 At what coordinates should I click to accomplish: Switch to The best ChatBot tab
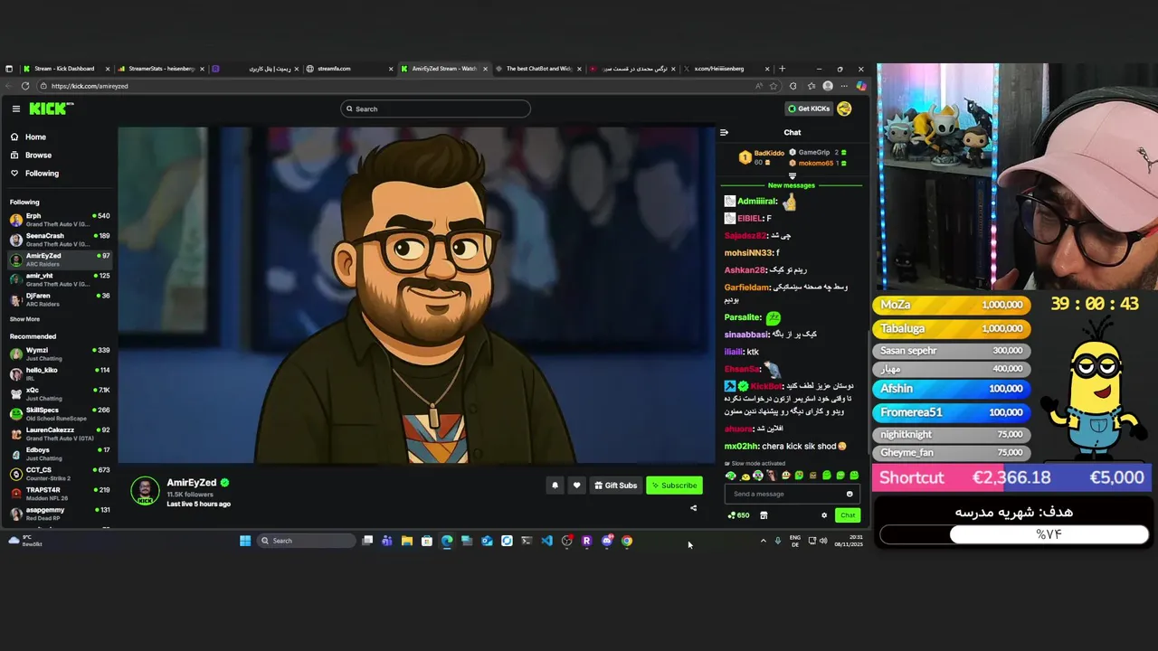[x=538, y=69]
